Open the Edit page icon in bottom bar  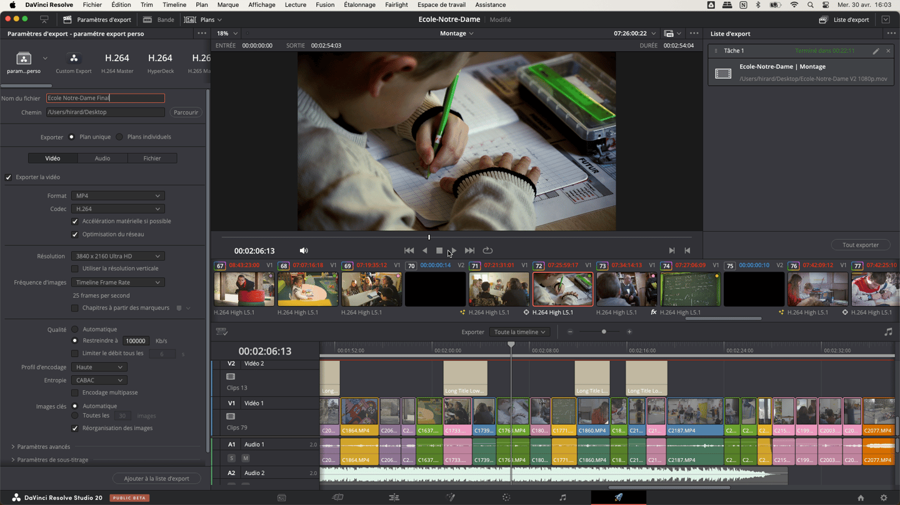click(x=394, y=498)
